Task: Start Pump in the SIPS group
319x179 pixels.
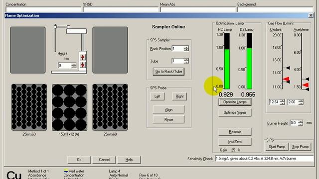Action: [277, 147]
